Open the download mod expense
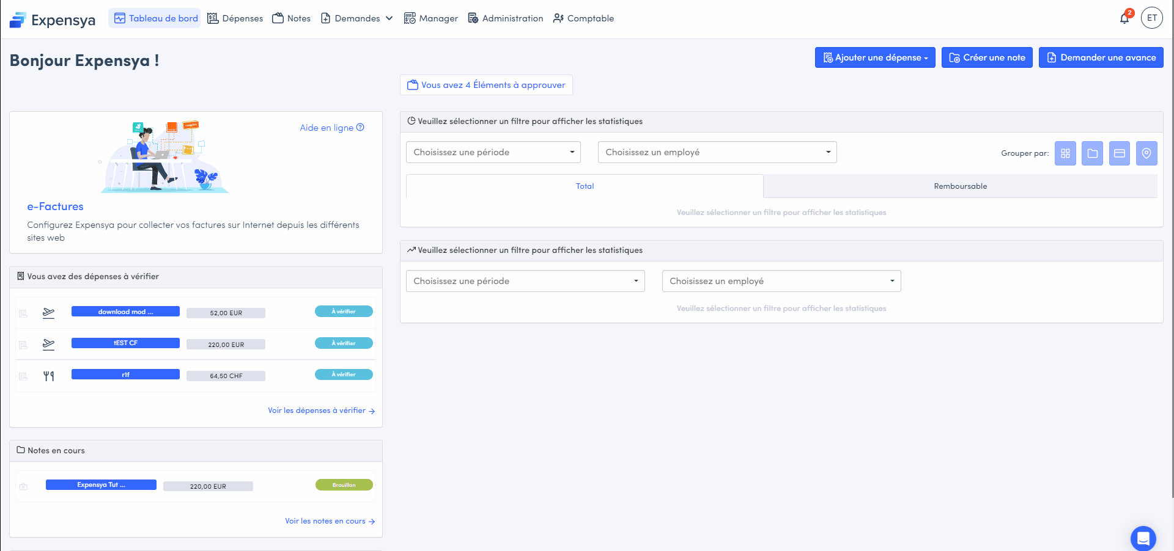The height and width of the screenshot is (551, 1174). point(125,312)
